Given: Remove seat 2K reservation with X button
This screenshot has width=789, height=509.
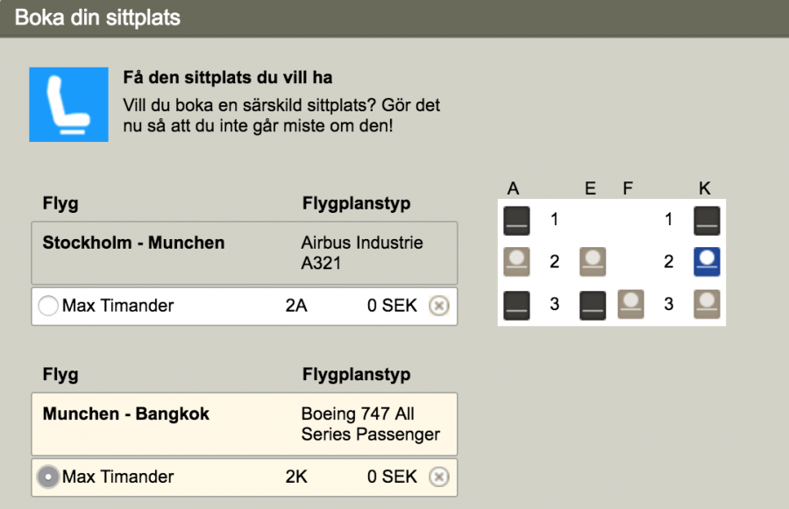Looking at the screenshot, I should (x=438, y=477).
